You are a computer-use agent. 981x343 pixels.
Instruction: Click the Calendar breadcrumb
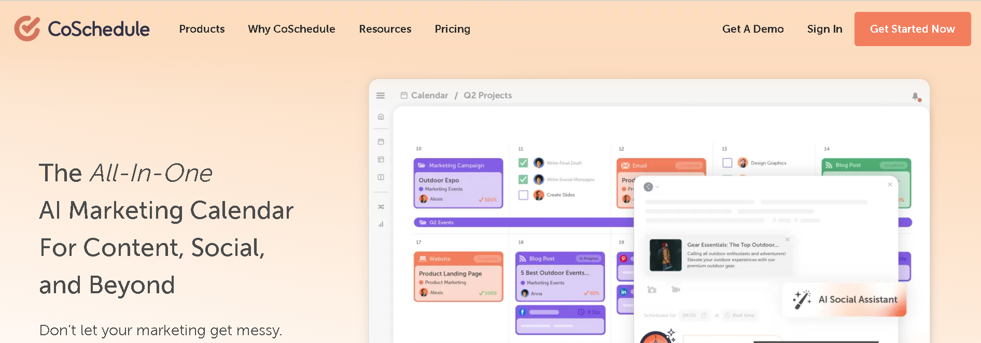click(429, 95)
